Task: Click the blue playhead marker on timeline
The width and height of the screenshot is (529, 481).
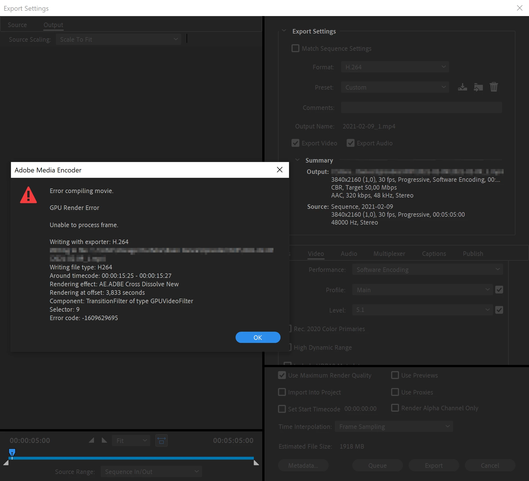Action: (12, 453)
